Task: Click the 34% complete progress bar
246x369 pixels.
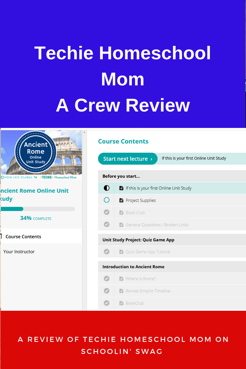Action: click(x=37, y=209)
